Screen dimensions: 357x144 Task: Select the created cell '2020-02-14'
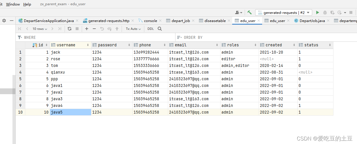(x=278, y=65)
